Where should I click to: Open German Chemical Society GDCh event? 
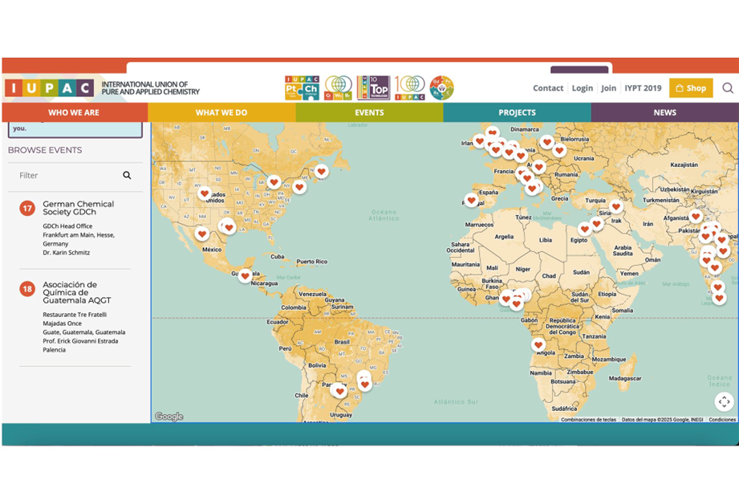[78, 209]
